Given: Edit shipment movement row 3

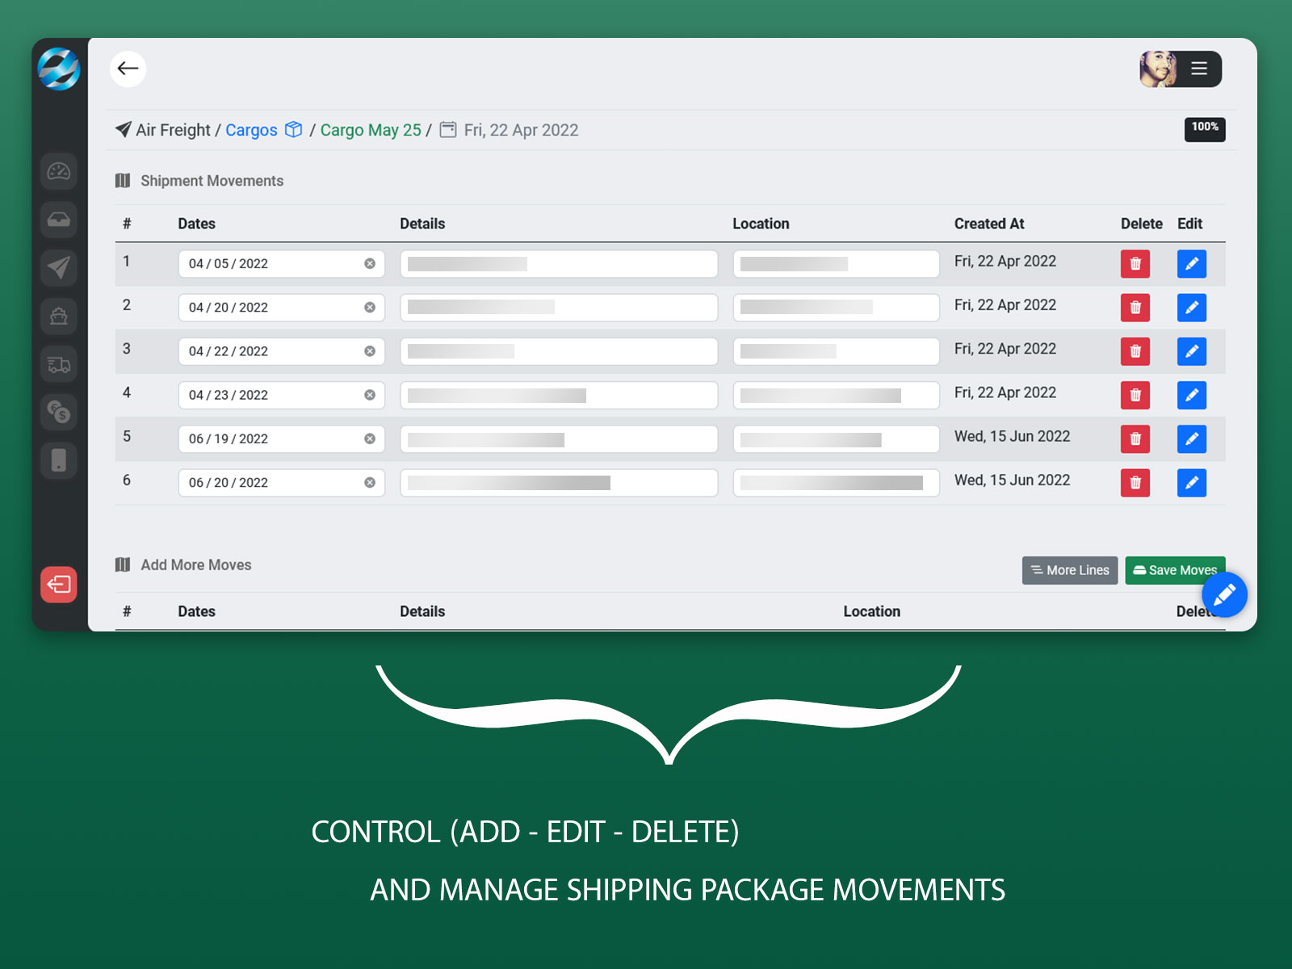Looking at the screenshot, I should (x=1191, y=351).
